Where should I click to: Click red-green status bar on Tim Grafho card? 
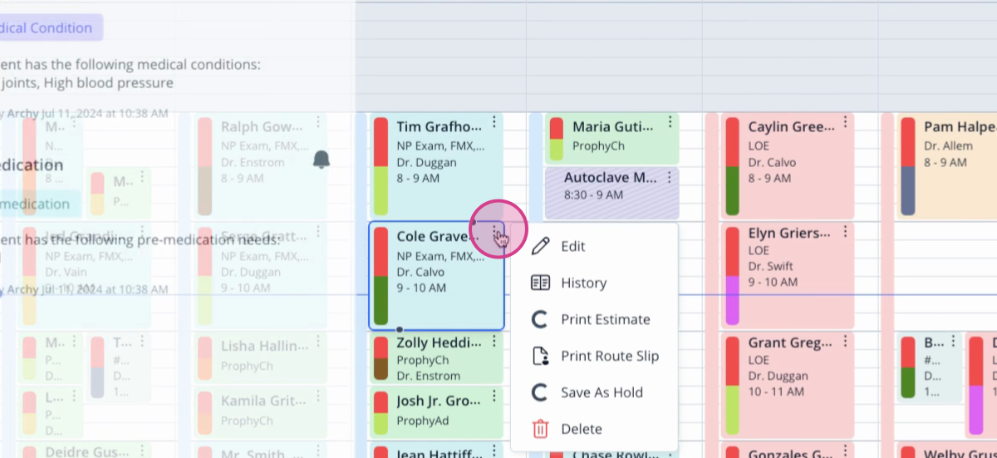coord(381,166)
